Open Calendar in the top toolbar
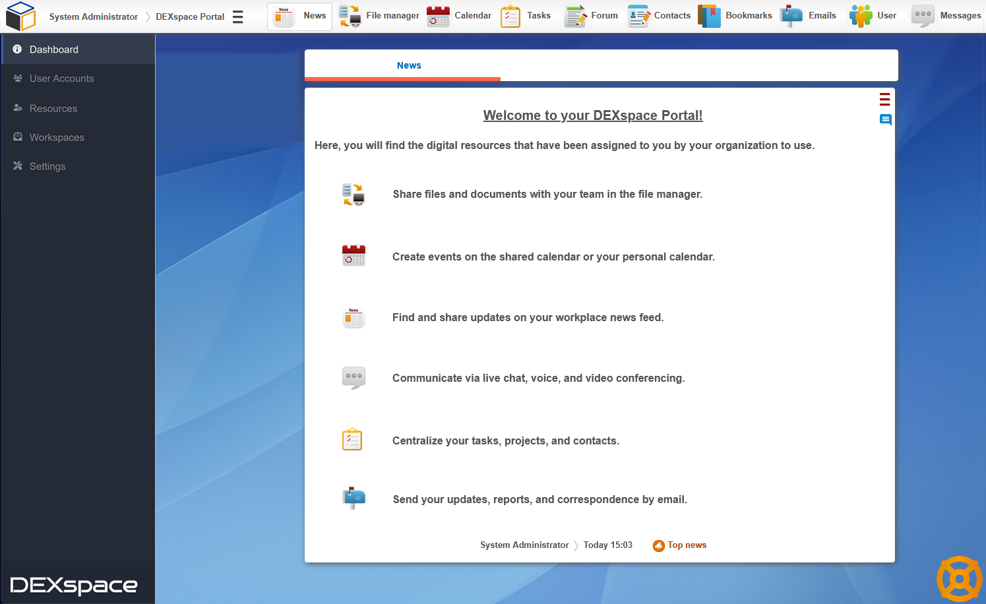This screenshot has height=604, width=986. coord(459,16)
